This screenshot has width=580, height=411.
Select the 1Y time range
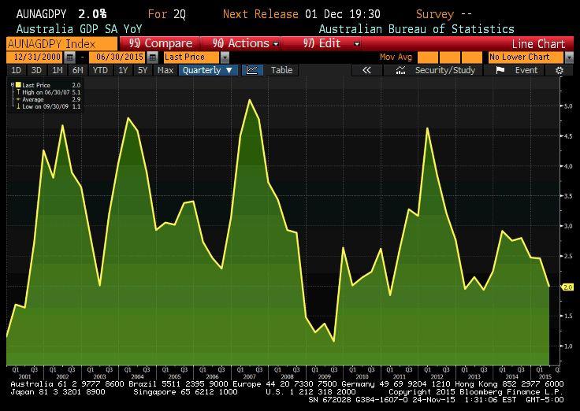coord(123,70)
